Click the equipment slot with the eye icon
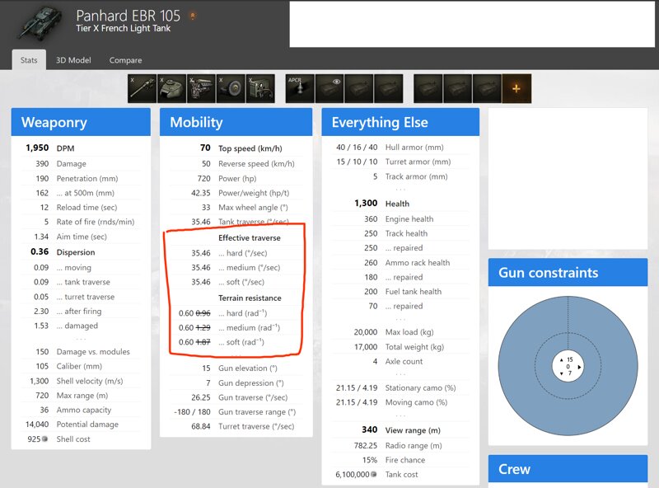659x488 pixels. (329, 88)
